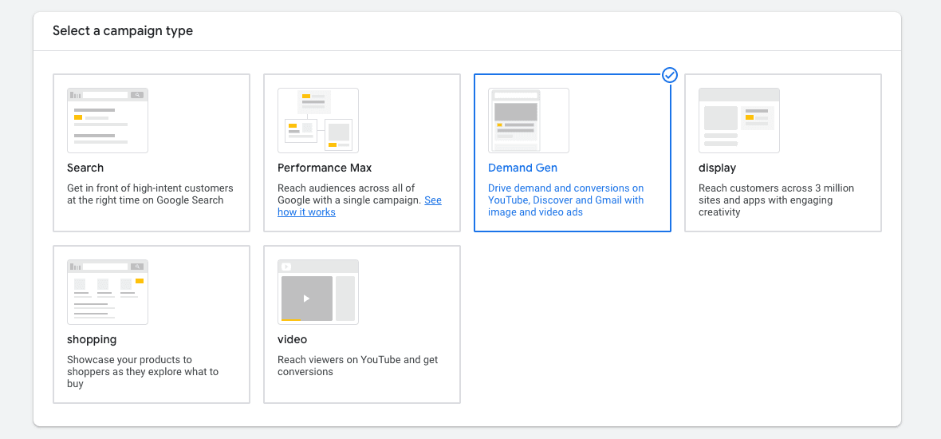Click the video campaign illustration with play button
The image size is (941, 439).
coord(318,292)
